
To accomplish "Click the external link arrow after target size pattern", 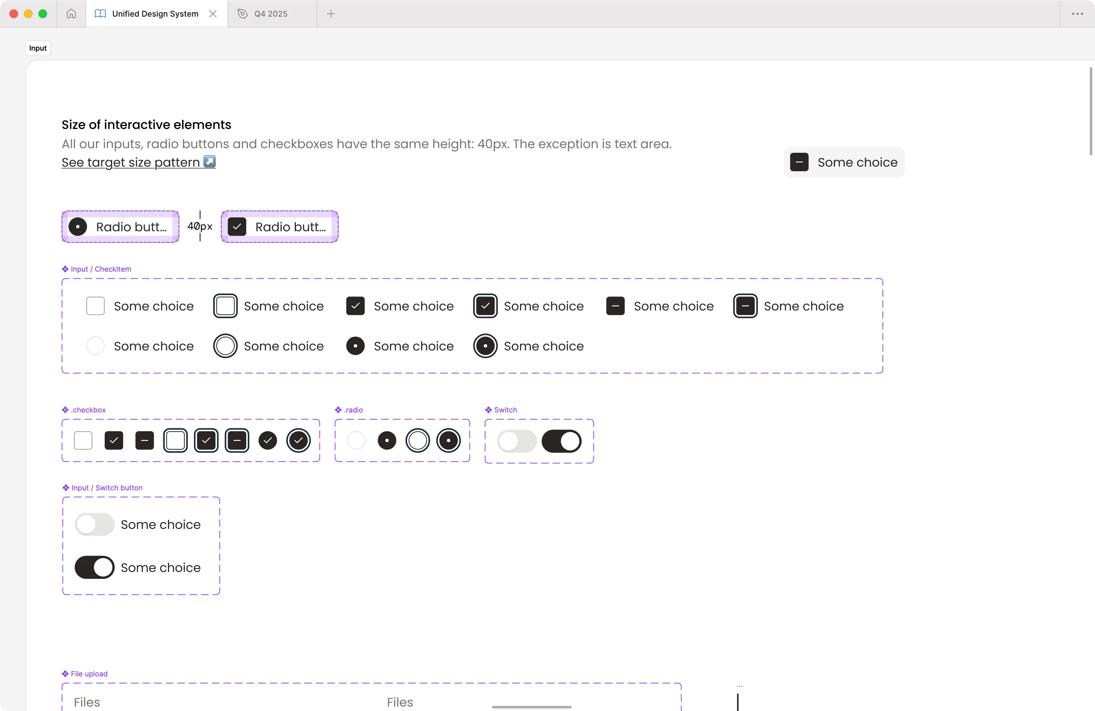I will click(209, 162).
